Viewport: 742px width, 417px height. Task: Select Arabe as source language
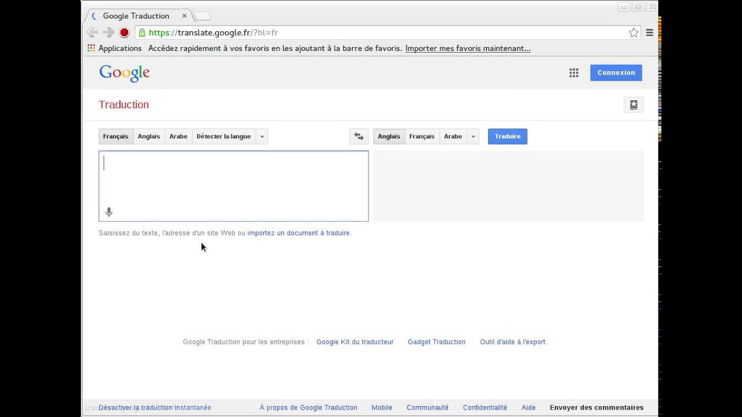179,136
